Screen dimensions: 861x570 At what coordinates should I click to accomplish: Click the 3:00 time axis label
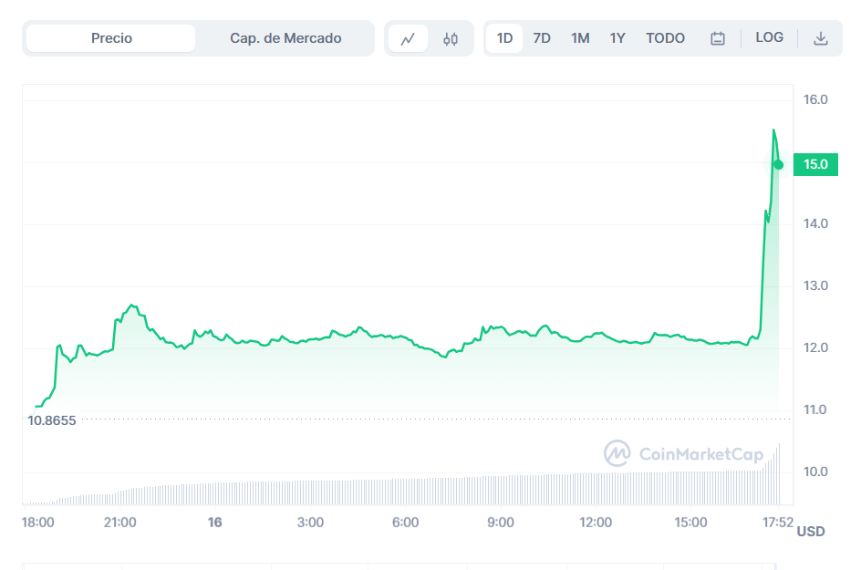(x=310, y=523)
